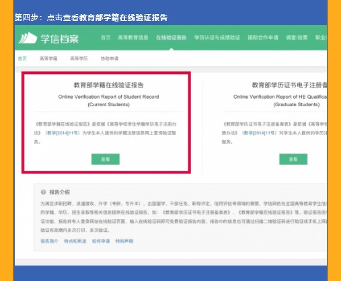Open 首页 in the green navigation bar

pos(106,38)
